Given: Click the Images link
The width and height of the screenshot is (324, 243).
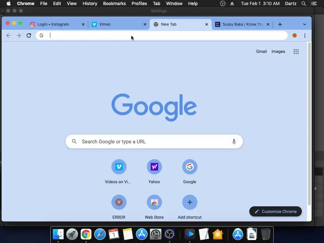Looking at the screenshot, I should click(x=278, y=52).
